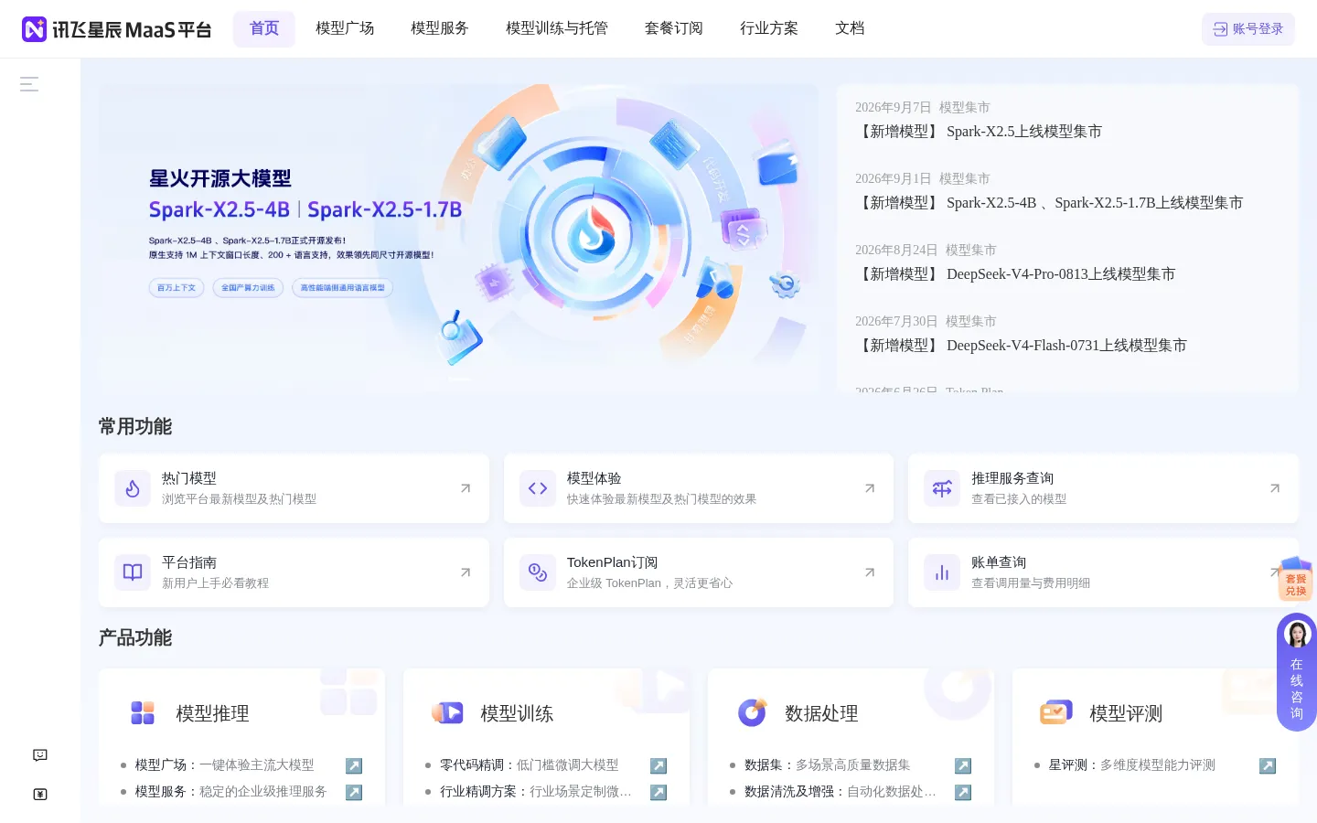Image resolution: width=1317 pixels, height=823 pixels.
Task: Click the 百万上下文 banner tag
Action: point(177,287)
